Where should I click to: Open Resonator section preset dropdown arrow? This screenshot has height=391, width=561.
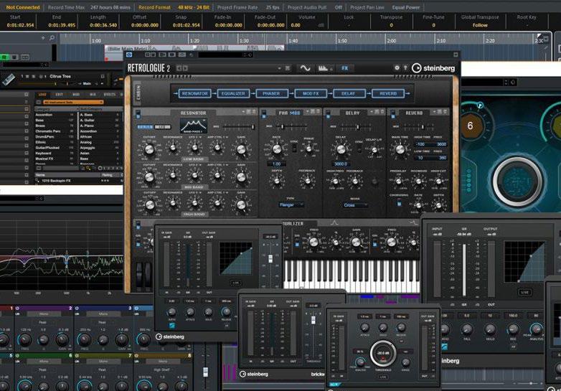pyautogui.click(x=243, y=113)
